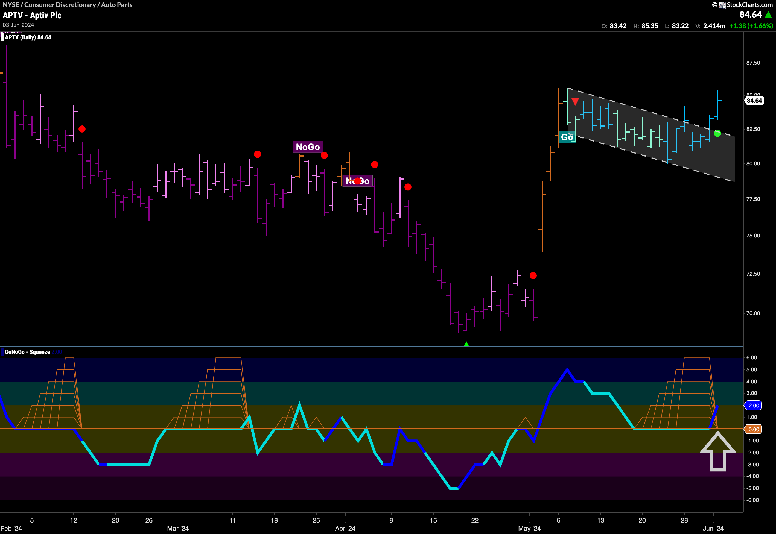Click the teal Go signal label
776x534 pixels.
pyautogui.click(x=567, y=137)
